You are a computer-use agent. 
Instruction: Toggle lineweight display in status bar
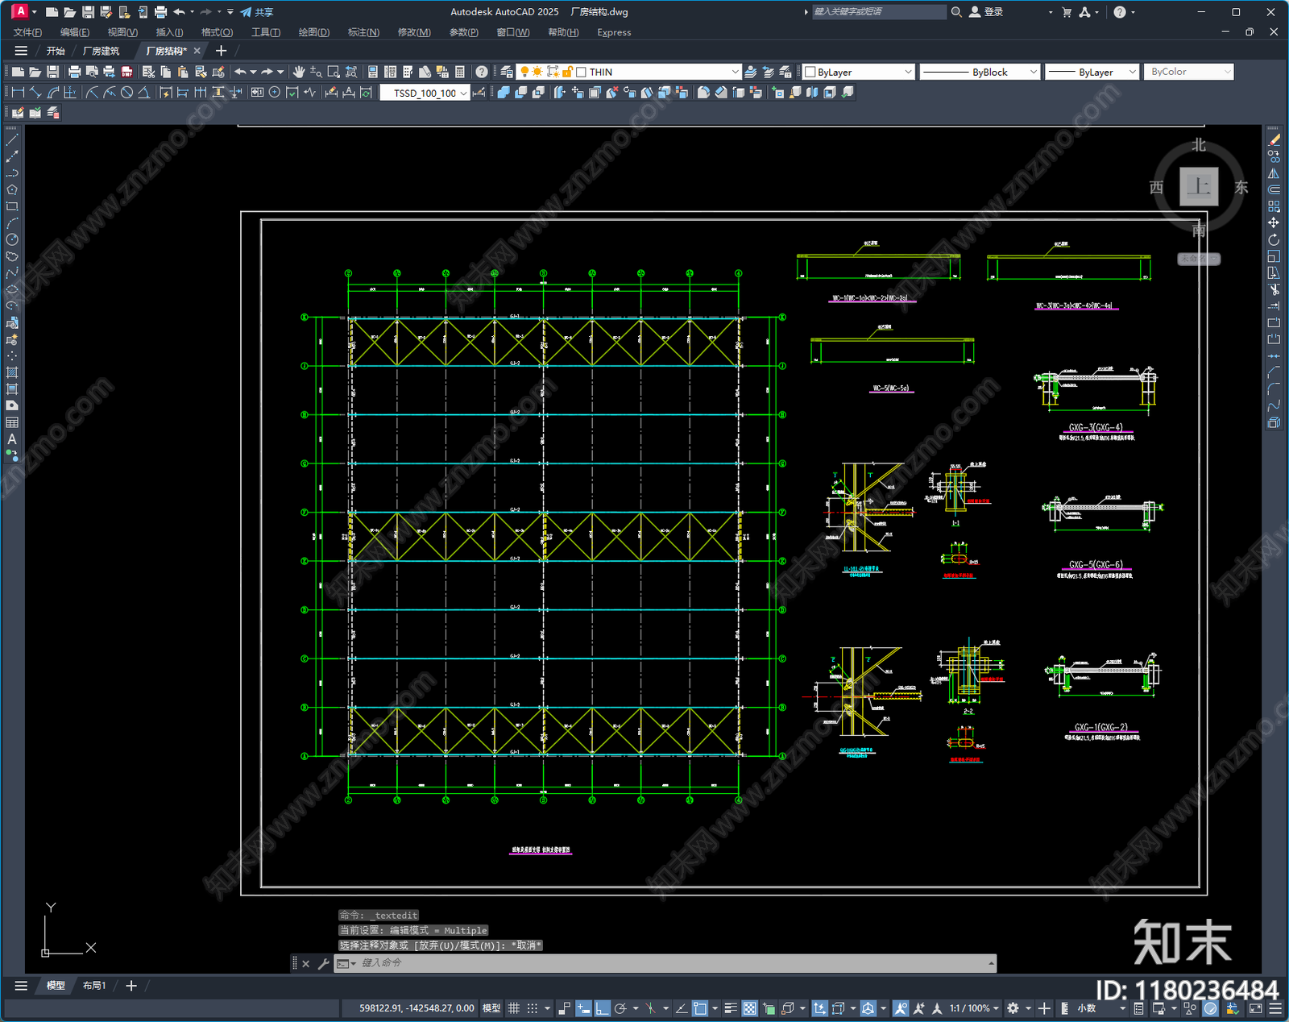coord(731,1008)
